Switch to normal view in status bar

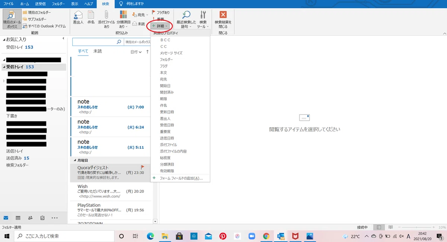pos(379,227)
